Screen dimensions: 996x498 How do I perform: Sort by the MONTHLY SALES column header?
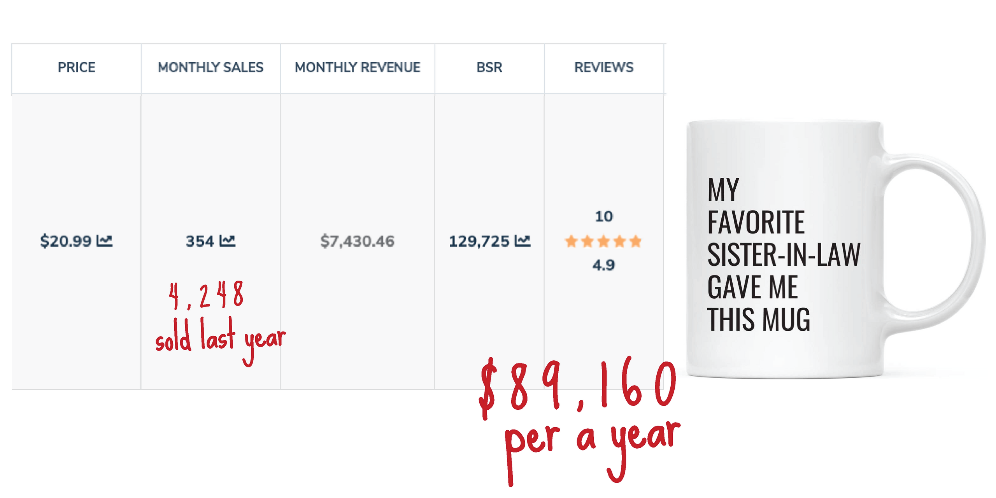(x=210, y=67)
